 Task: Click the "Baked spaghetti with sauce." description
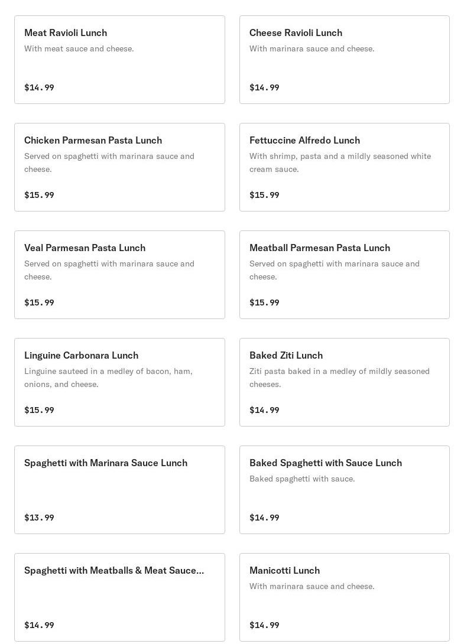[x=302, y=479]
